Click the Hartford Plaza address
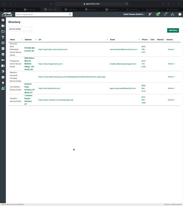This screenshot has height=206, width=183. tap(29, 88)
